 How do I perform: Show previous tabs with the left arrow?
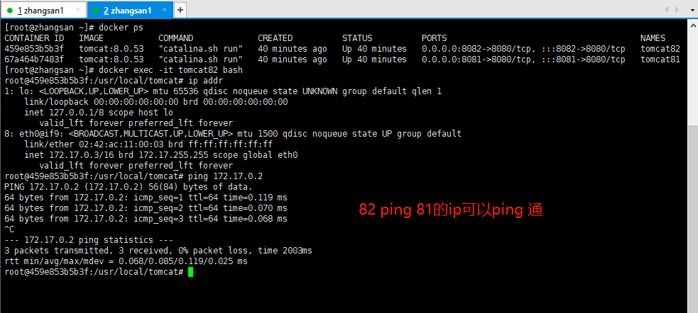tap(666, 10)
